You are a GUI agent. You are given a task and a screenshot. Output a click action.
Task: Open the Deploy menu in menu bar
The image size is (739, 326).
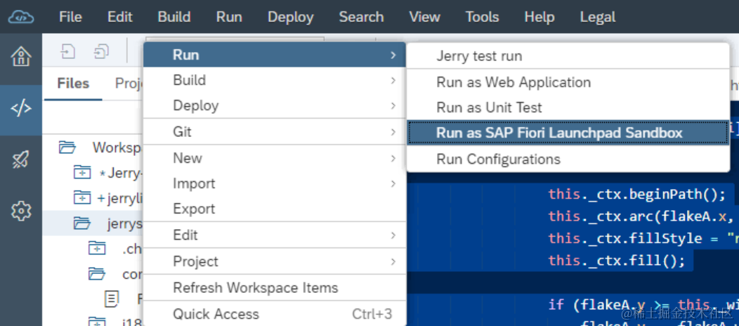point(290,18)
